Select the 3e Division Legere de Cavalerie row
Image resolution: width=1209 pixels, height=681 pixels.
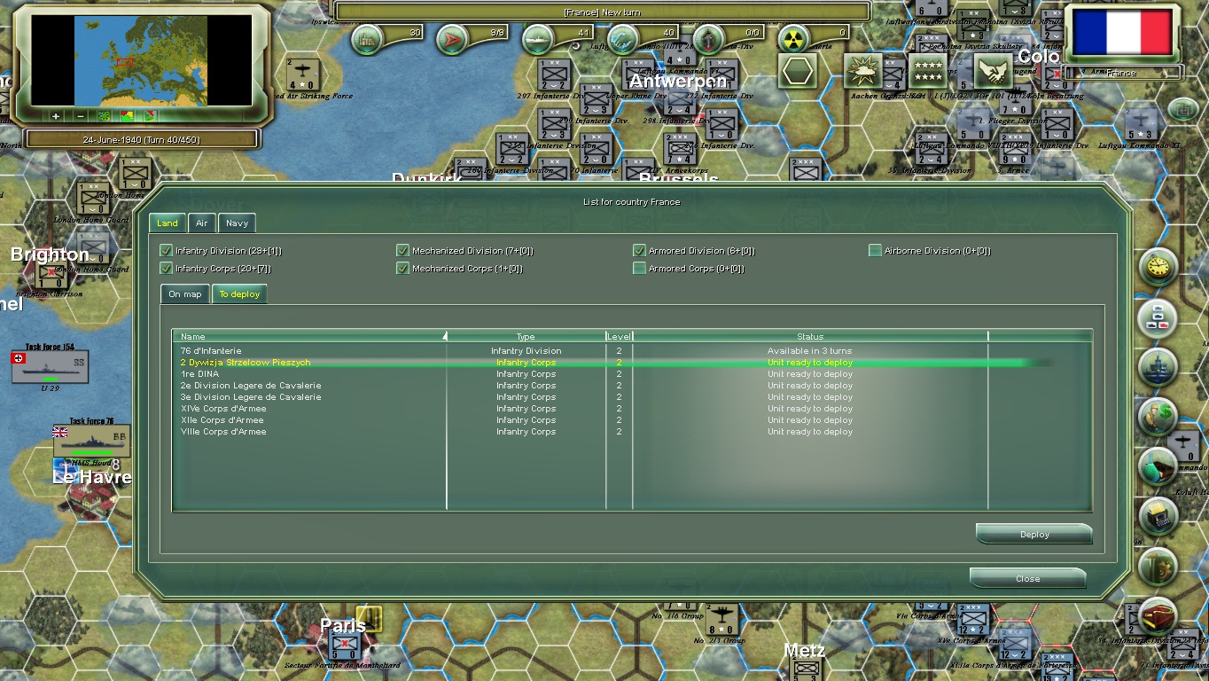tap(632, 397)
